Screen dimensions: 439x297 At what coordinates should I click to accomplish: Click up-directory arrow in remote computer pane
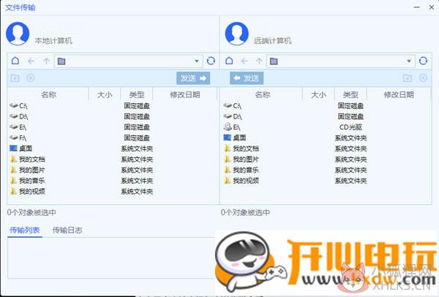pyautogui.click(x=260, y=61)
